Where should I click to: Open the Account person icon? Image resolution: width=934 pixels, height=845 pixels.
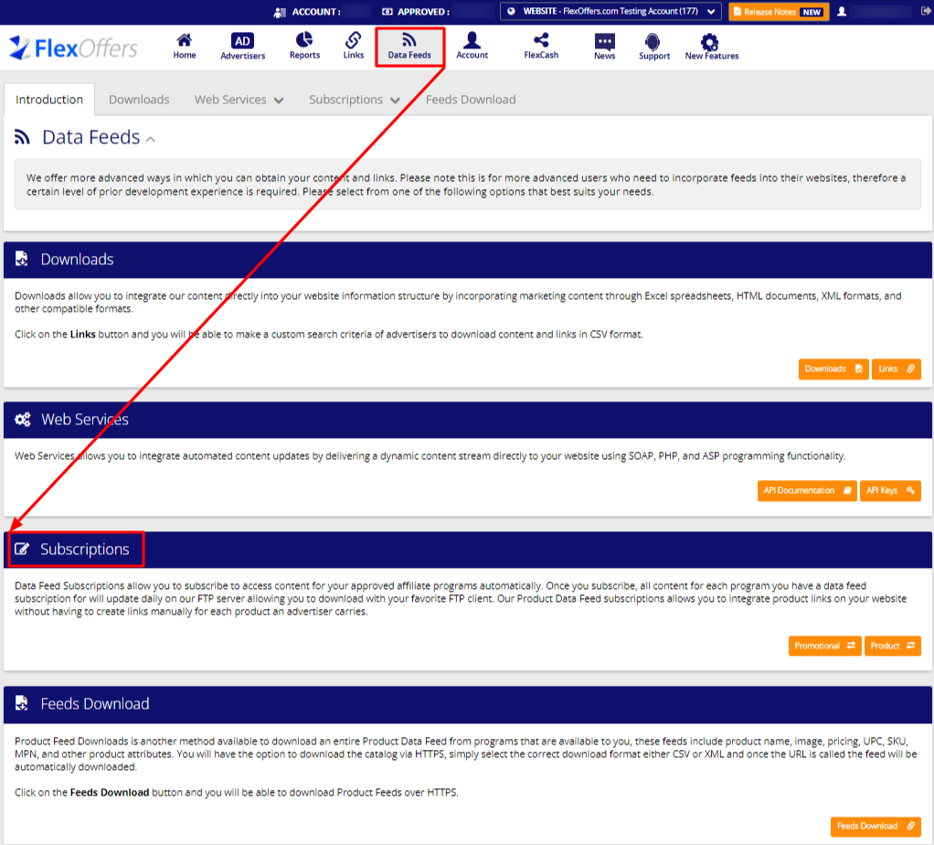(x=472, y=40)
